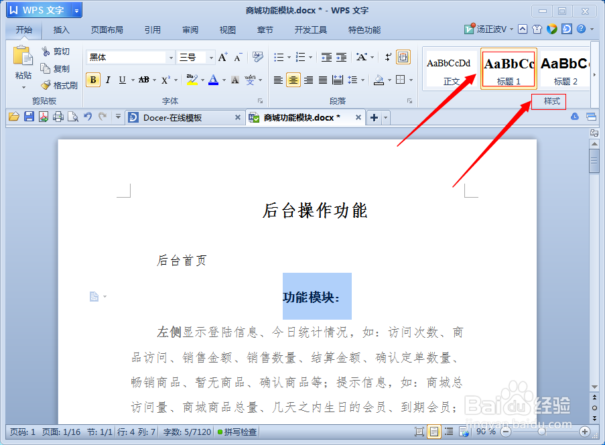Viewport: 605px width, 445px height.
Task: Click the Open folder icon in quick toolbar
Action: (x=14, y=117)
